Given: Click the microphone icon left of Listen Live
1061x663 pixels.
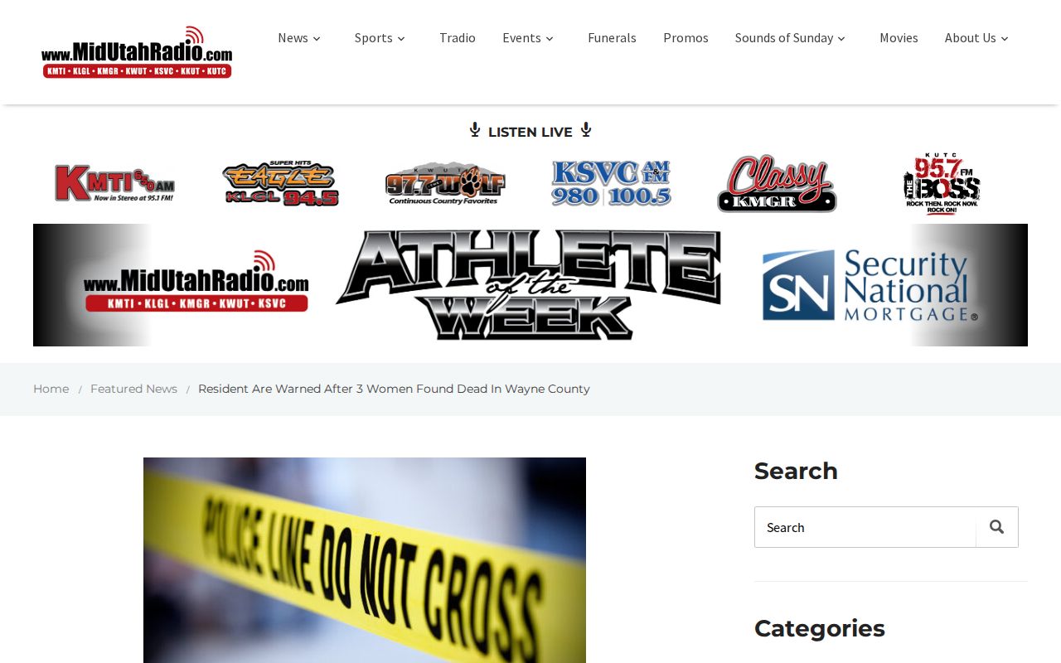Looking at the screenshot, I should (475, 130).
